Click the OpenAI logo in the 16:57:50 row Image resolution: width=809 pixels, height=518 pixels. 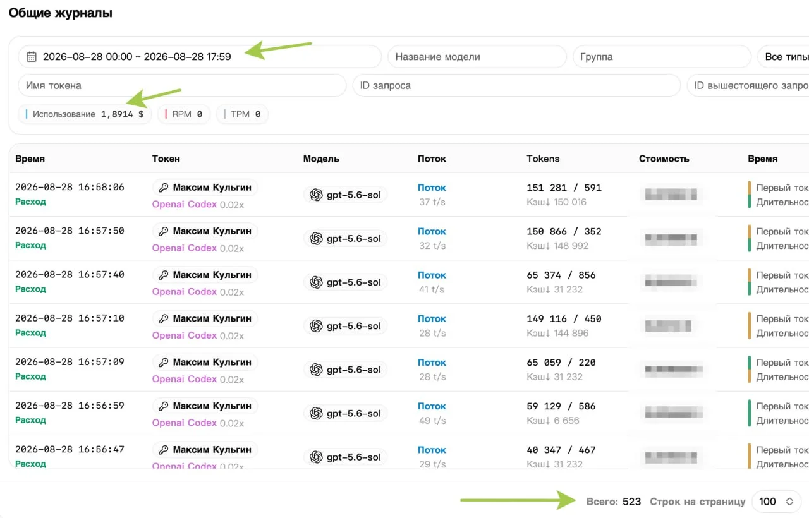[316, 239]
